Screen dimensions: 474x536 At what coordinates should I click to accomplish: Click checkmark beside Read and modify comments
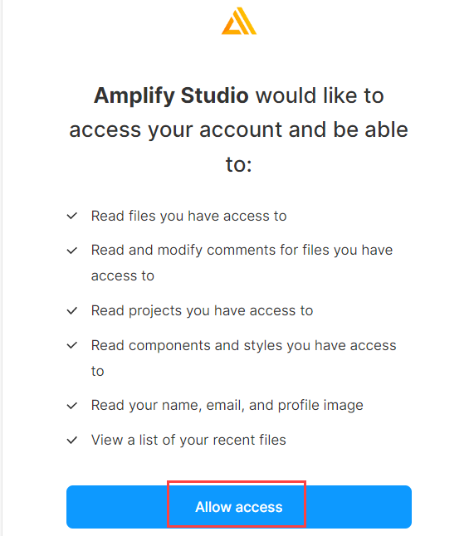(x=72, y=251)
